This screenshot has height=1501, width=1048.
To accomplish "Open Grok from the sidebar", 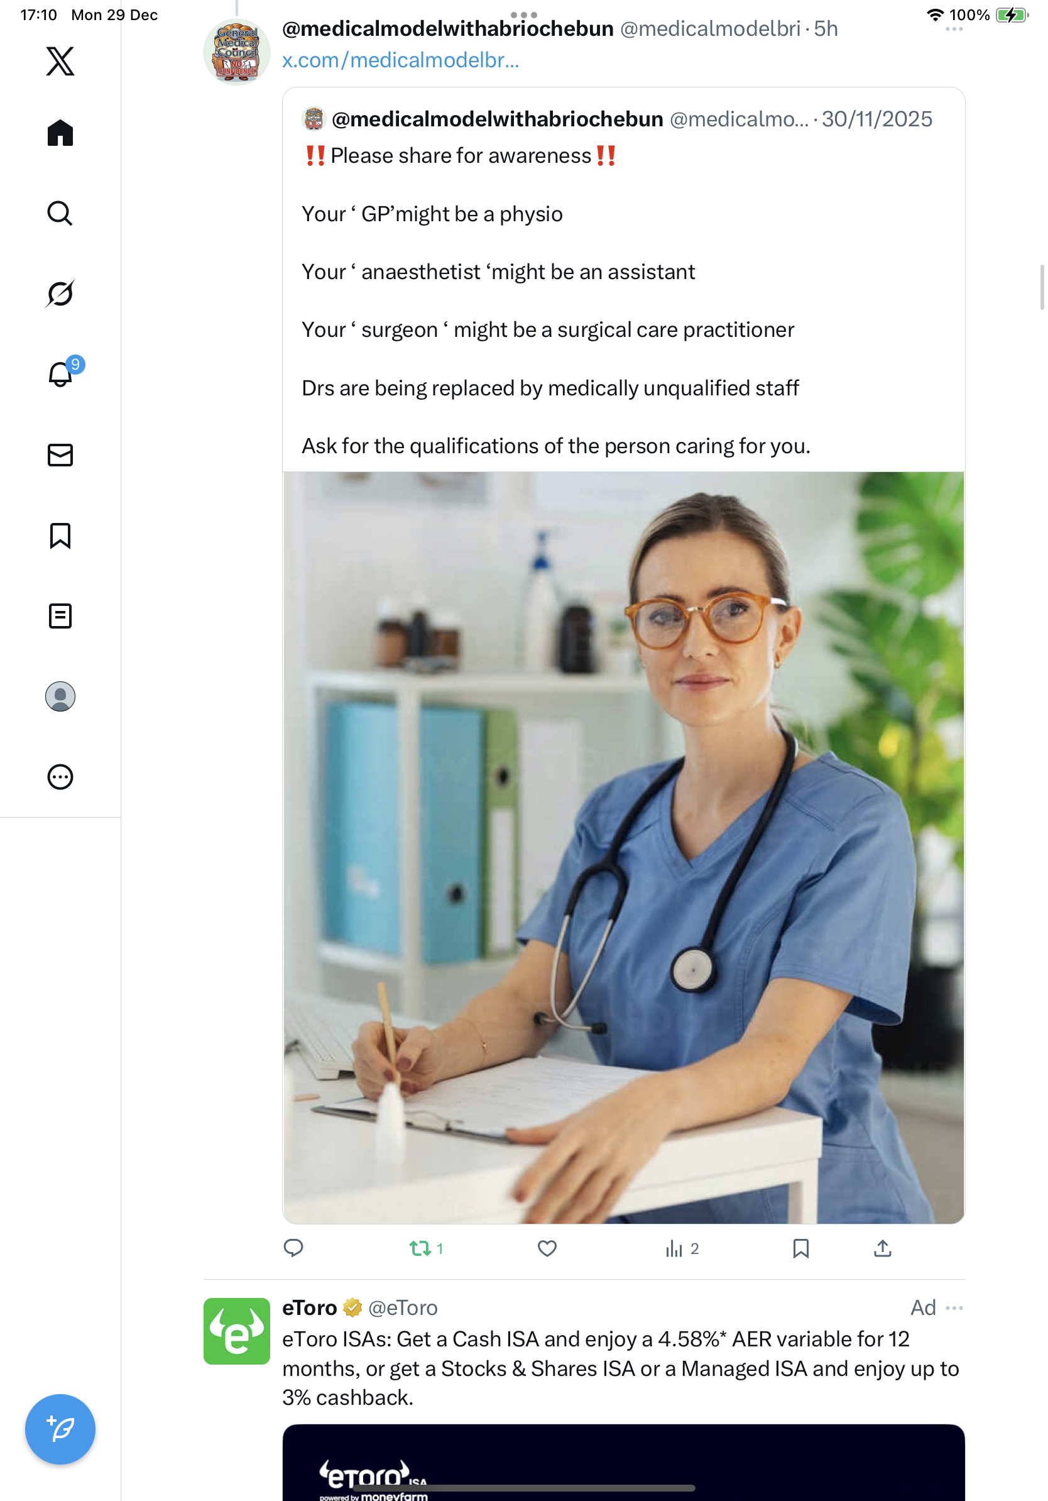I will point(60,294).
